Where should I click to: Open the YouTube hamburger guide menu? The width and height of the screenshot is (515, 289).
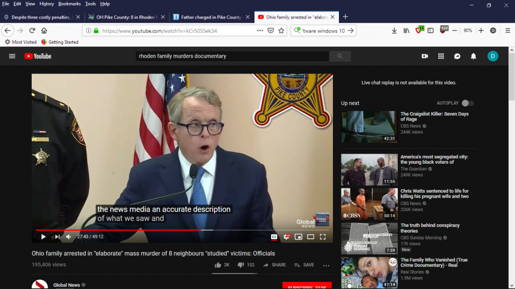point(12,56)
